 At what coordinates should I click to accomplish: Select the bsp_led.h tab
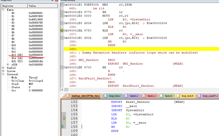185,96
